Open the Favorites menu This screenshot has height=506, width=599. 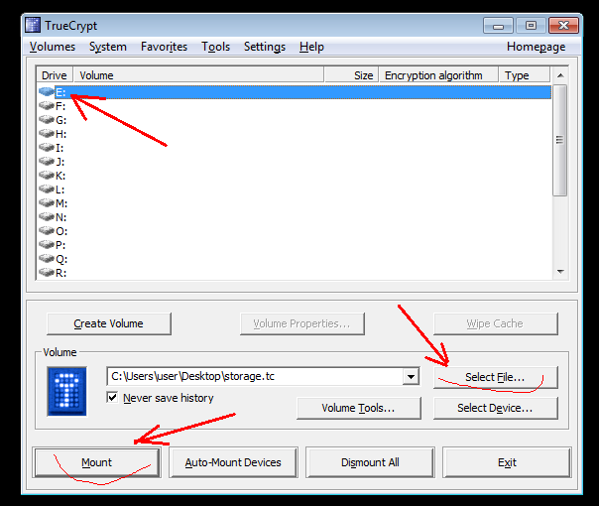pos(164,47)
